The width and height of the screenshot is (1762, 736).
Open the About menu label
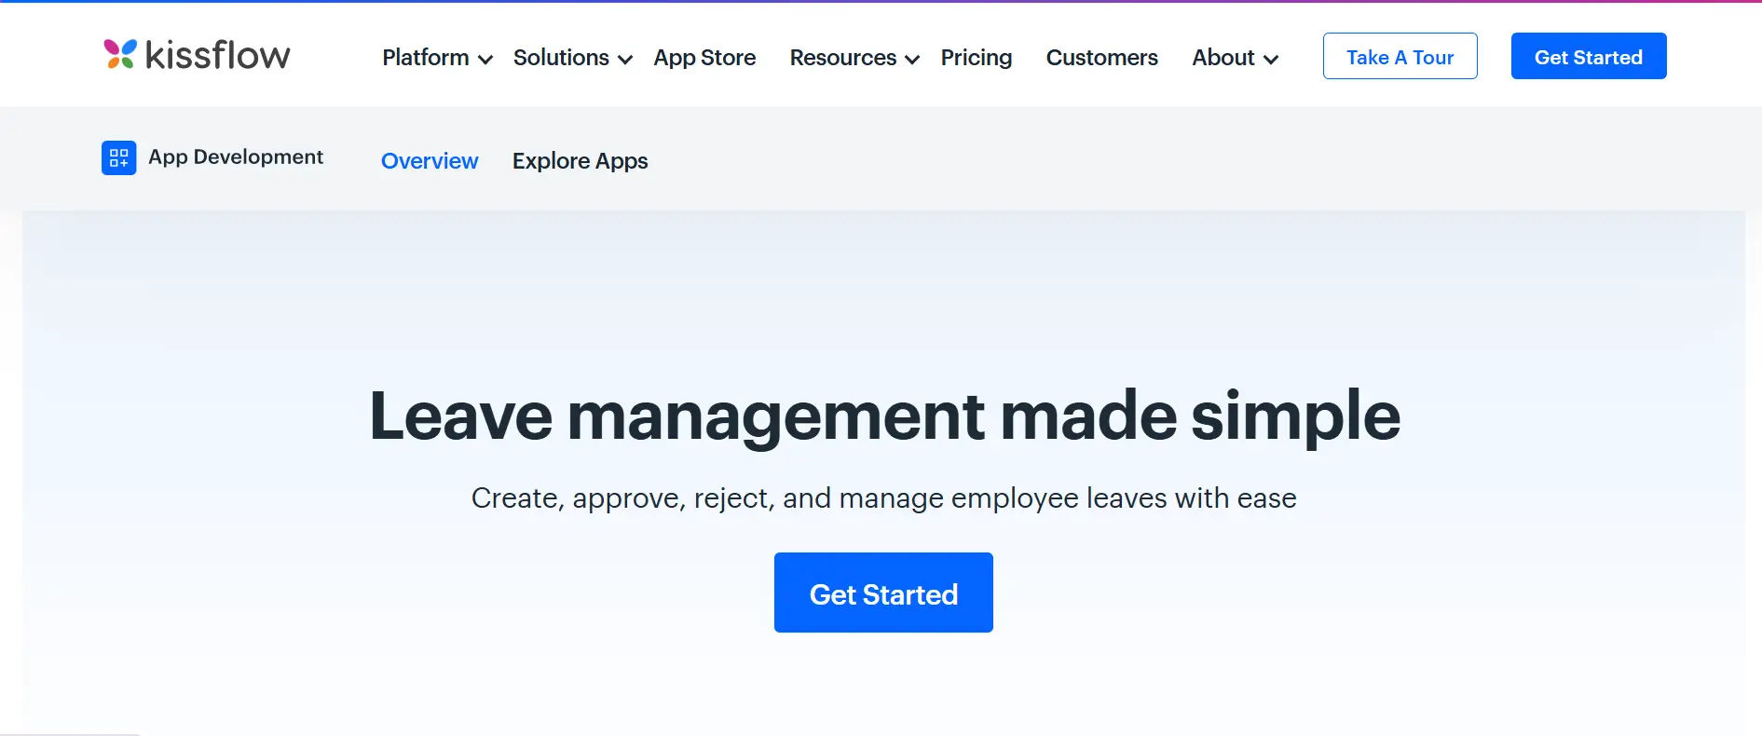tap(1223, 58)
